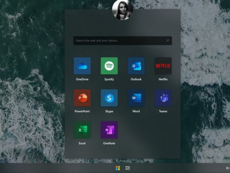
Task: Click the user profile picture
Action: 123,10
